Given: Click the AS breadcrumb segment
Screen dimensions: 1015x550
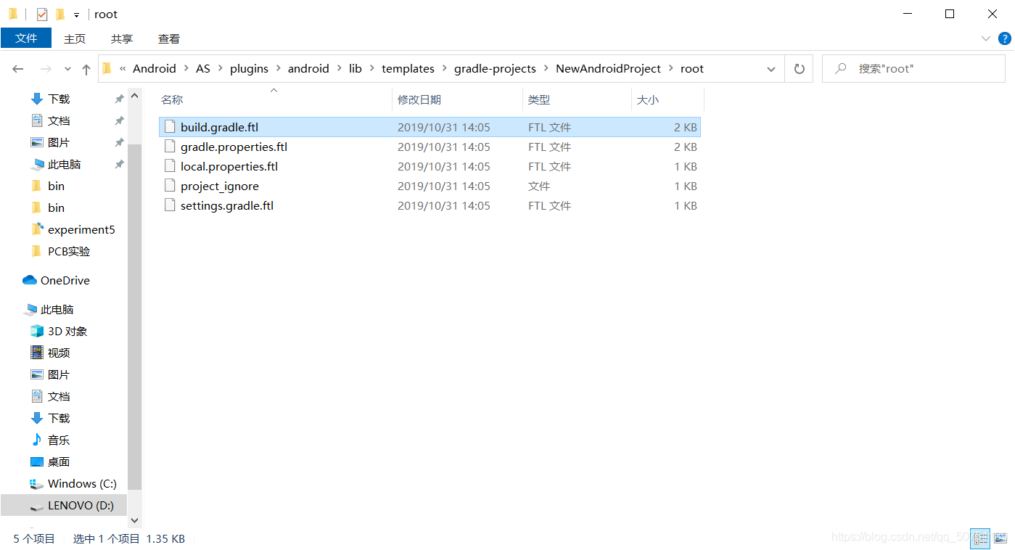Looking at the screenshot, I should 203,68.
